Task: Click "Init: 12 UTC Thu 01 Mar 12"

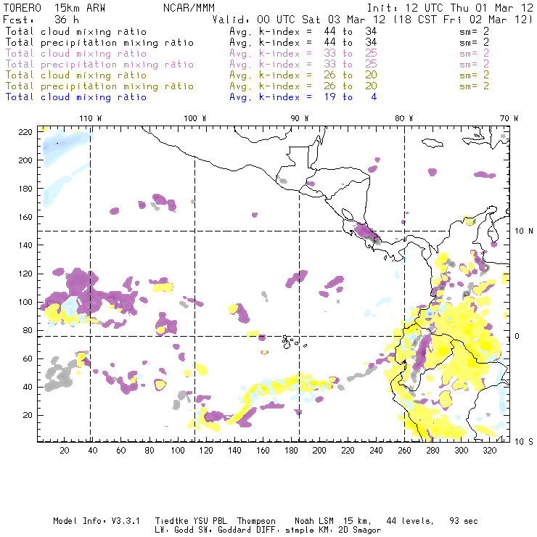Action: pyautogui.click(x=450, y=8)
